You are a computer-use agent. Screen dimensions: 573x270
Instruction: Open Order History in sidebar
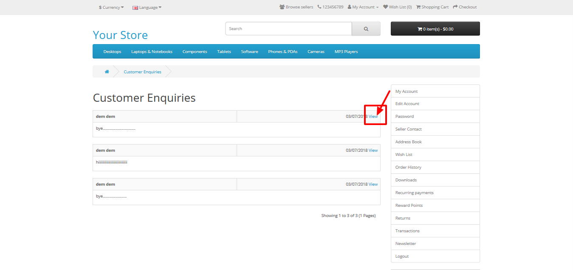pyautogui.click(x=435, y=167)
